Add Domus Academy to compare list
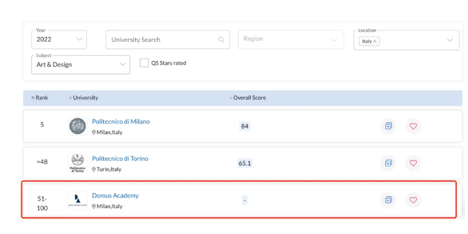This screenshot has height=234, width=468. click(x=388, y=200)
